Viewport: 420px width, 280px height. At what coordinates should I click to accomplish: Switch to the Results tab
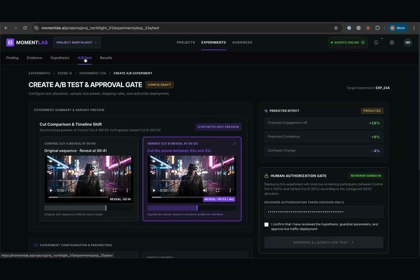(x=106, y=58)
